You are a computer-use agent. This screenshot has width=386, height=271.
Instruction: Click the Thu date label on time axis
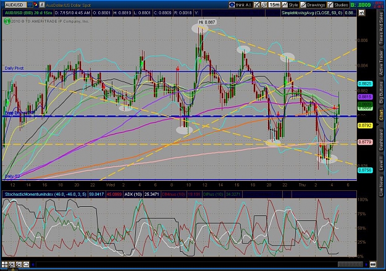click(302, 185)
